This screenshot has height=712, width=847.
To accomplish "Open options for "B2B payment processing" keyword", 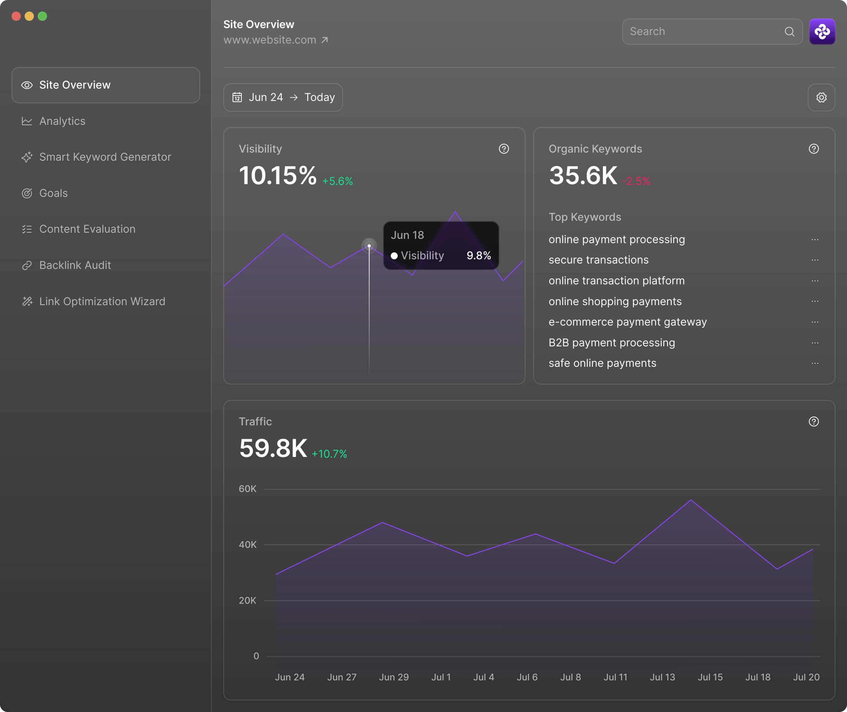I will tap(814, 343).
